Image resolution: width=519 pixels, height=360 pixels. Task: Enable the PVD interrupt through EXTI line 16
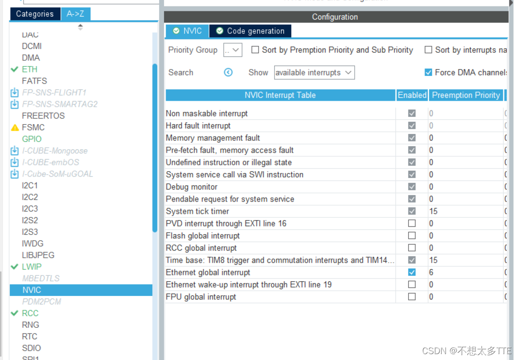[412, 223]
